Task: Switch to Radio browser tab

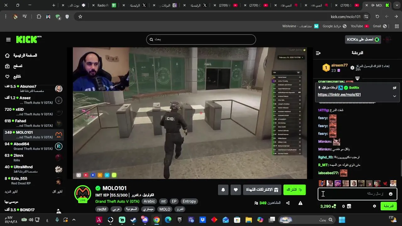Action: [104, 5]
